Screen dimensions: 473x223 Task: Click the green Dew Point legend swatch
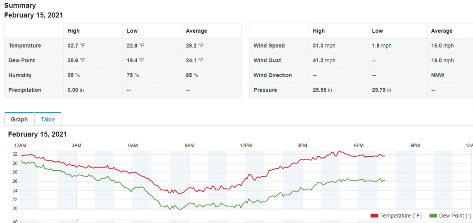(433, 216)
